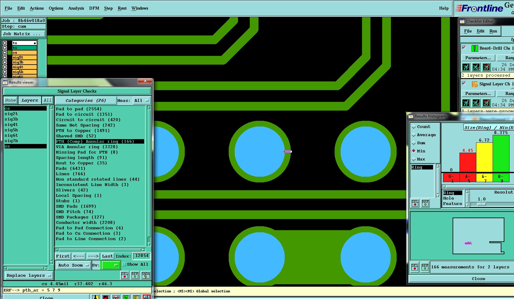
Task: Open the Analysis menu
Action: (76, 8)
